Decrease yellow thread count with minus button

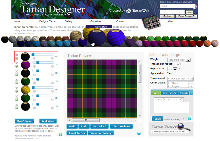pos(34,91)
